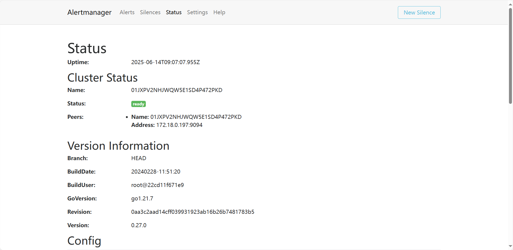Screen dimensions: 513x250
Task: Click the Config section heading
Action: [x=84, y=241]
